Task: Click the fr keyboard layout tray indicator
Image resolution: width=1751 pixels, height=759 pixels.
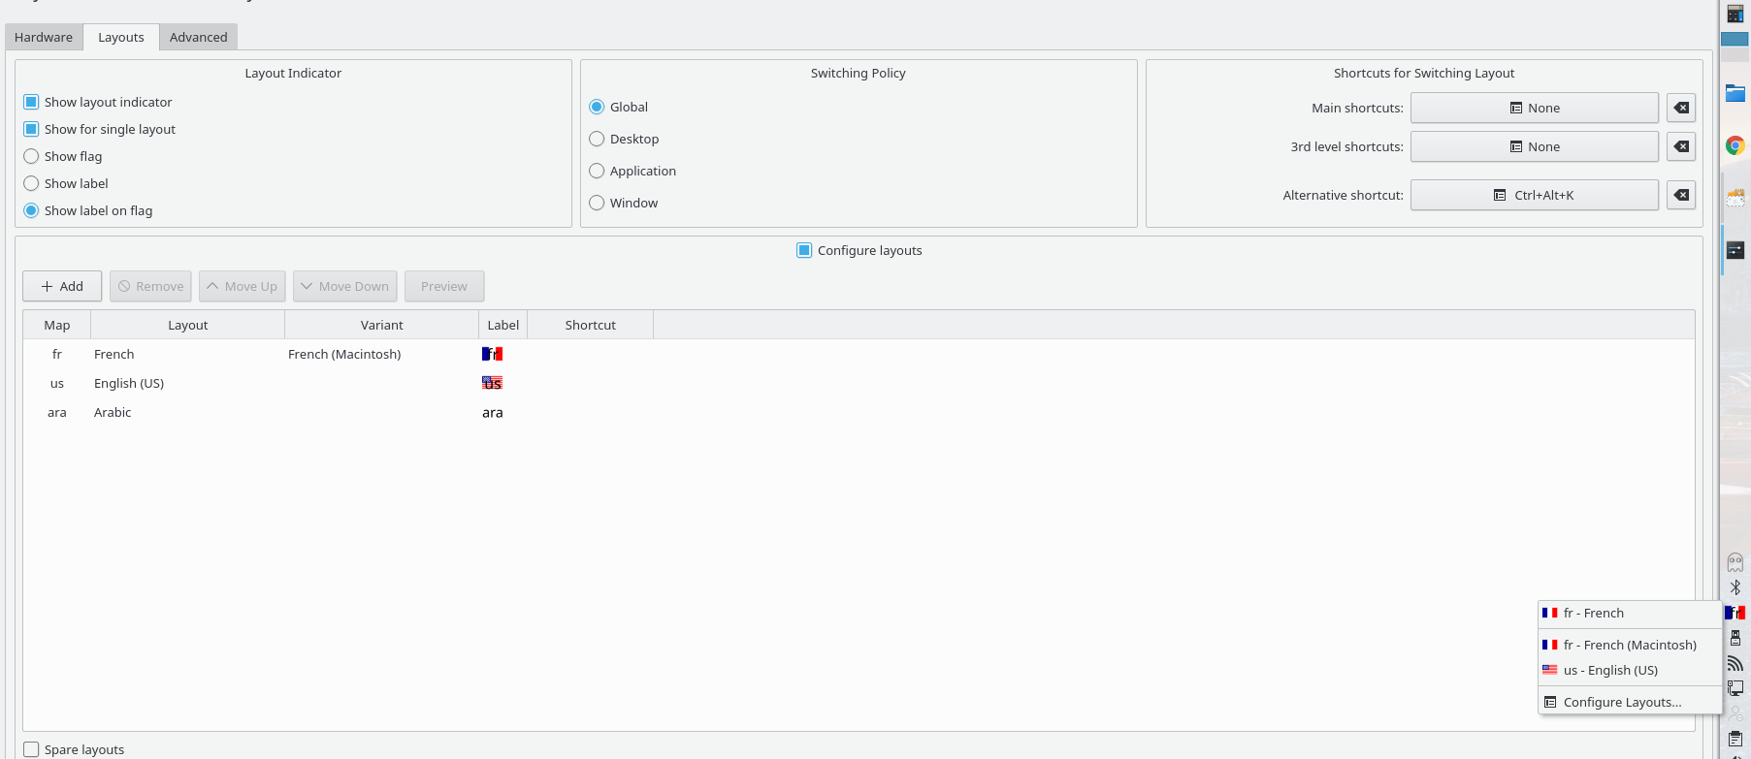Action: click(1735, 613)
